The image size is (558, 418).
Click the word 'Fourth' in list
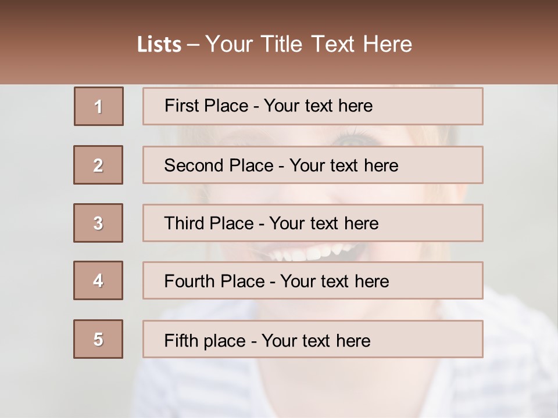coord(191,282)
